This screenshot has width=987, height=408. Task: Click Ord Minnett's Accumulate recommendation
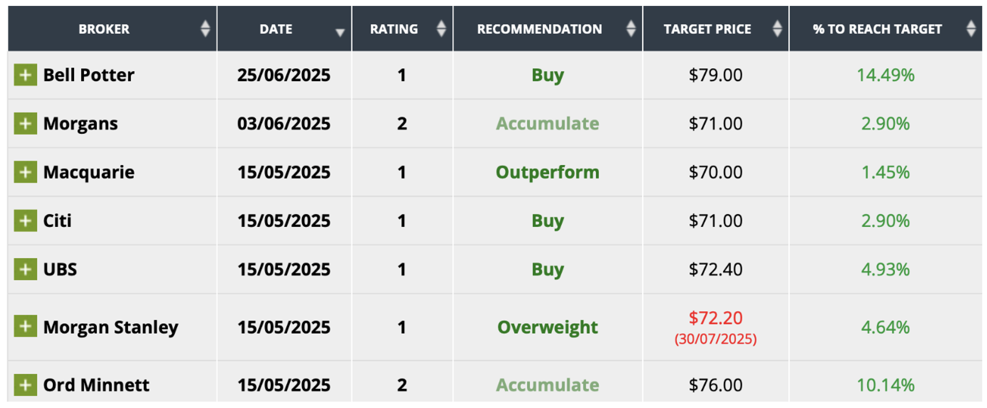pos(548,385)
